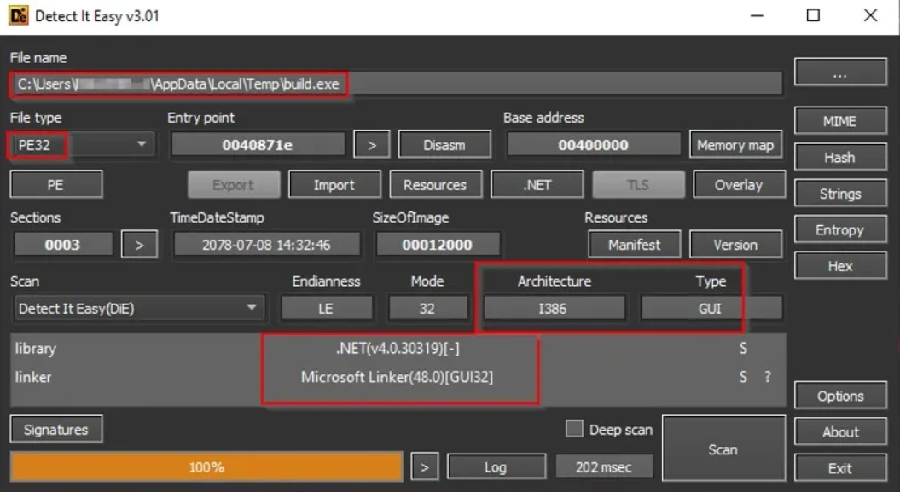The width and height of the screenshot is (900, 492).
Task: Click the arrow button next to entry point
Action: (371, 145)
